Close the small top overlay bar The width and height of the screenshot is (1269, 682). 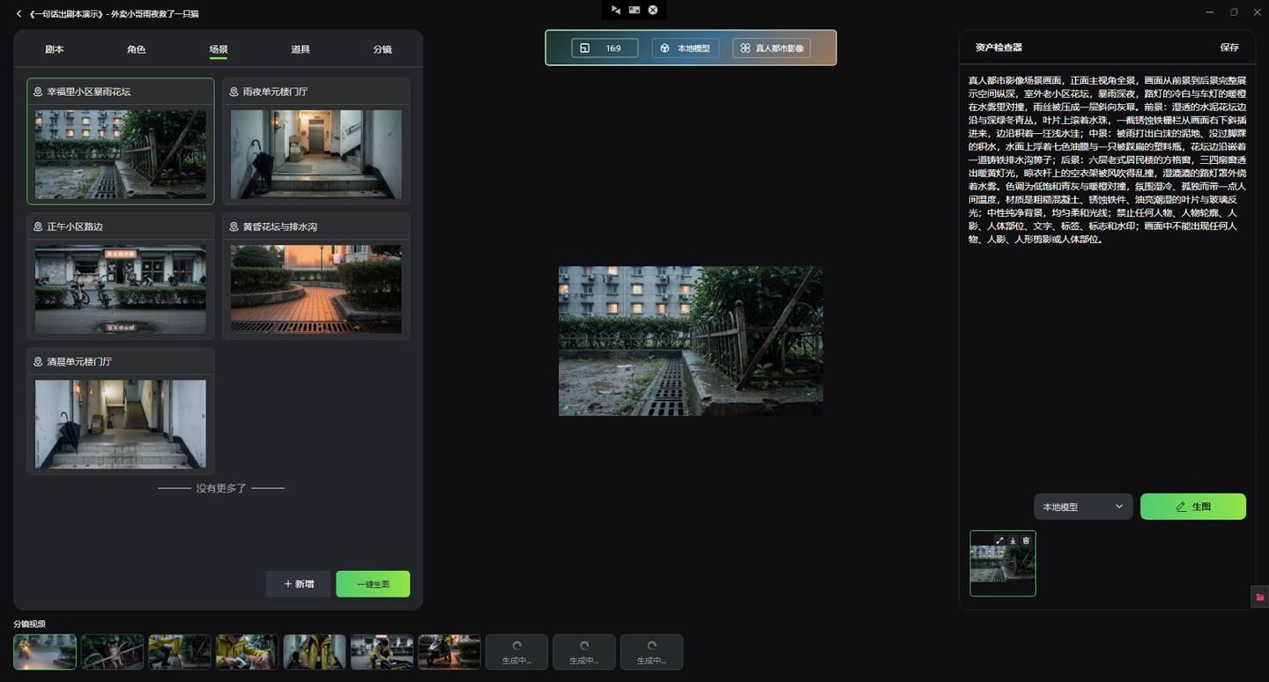(653, 10)
